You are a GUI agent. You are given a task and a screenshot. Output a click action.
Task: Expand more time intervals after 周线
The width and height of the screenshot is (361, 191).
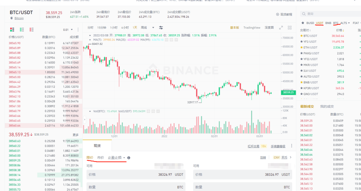(153, 28)
